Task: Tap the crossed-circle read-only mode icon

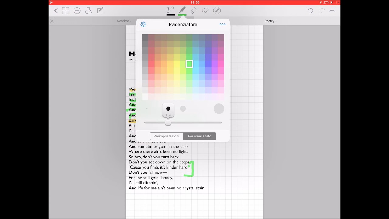Action: pyautogui.click(x=217, y=11)
